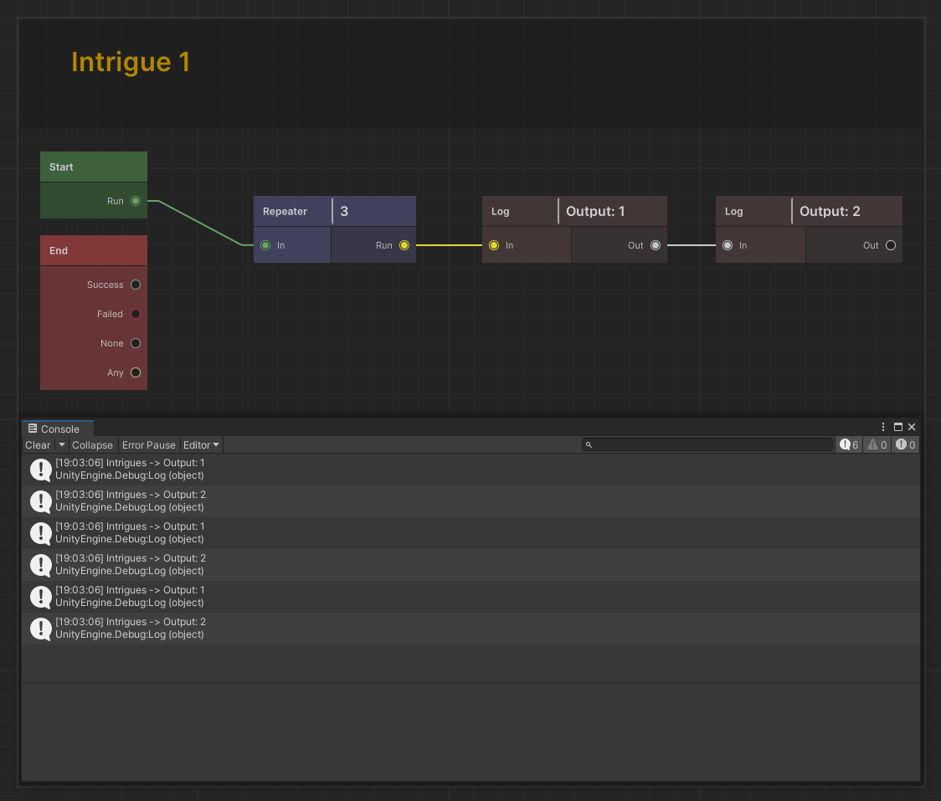Click the Repeater node's Run output port
The height and width of the screenshot is (801, 941).
404,245
